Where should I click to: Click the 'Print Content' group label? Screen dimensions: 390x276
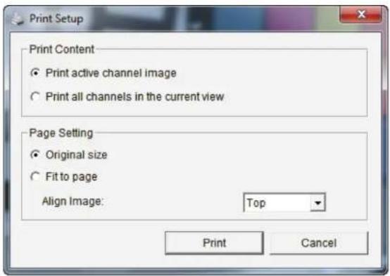point(62,49)
